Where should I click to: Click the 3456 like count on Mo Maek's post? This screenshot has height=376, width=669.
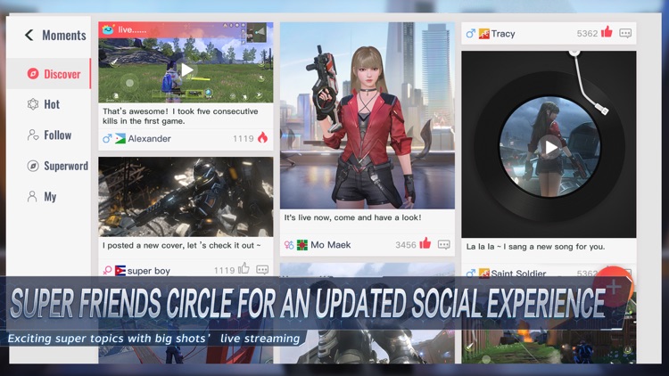(405, 245)
